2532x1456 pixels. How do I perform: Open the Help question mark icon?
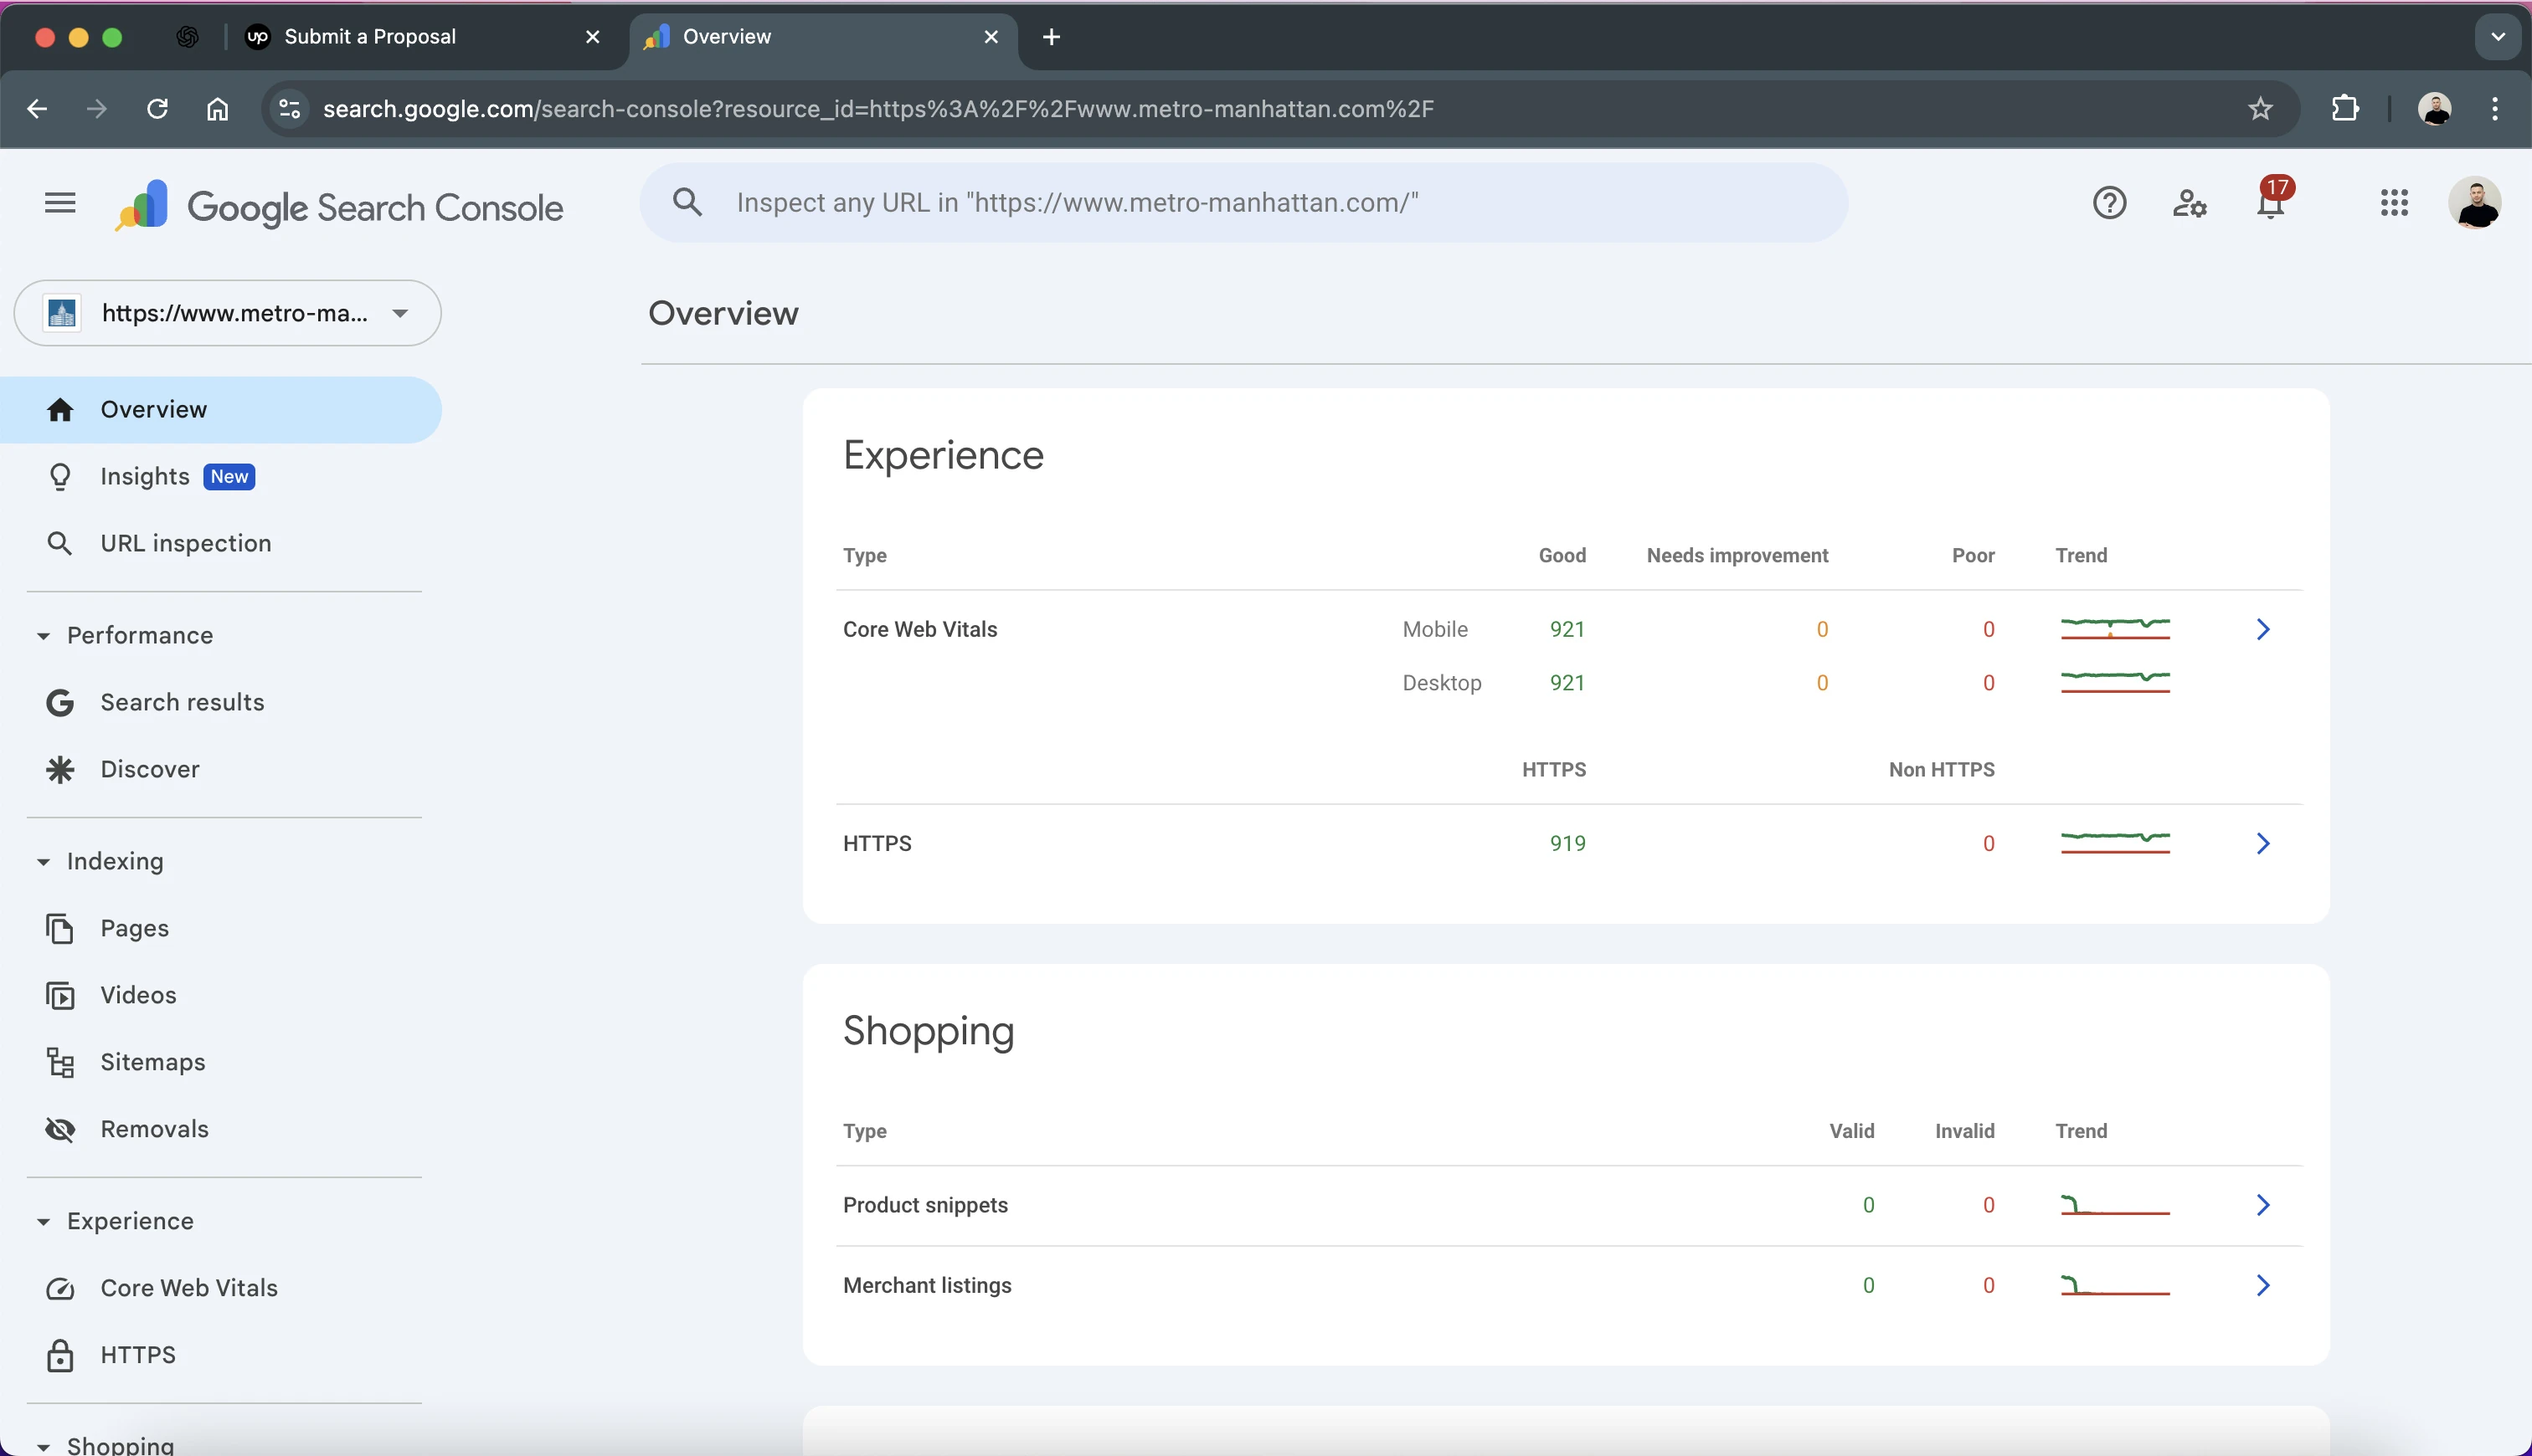[2109, 203]
